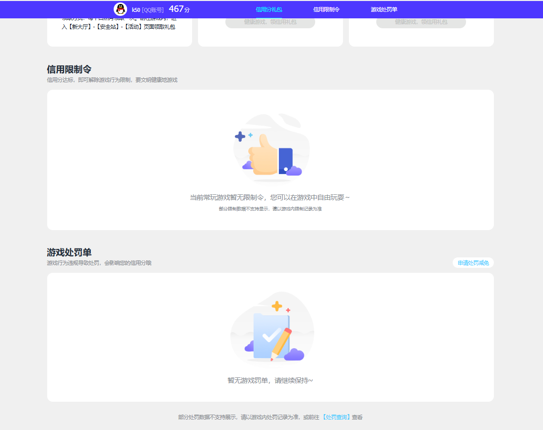Viewport: 543px width, 430px height.
Task: Click the middle 健康游戏，领信用礼包 button
Action: click(270, 23)
